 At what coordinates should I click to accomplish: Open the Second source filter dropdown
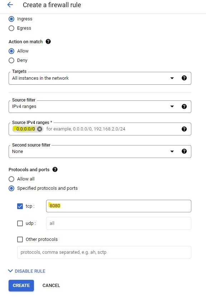coord(100,152)
